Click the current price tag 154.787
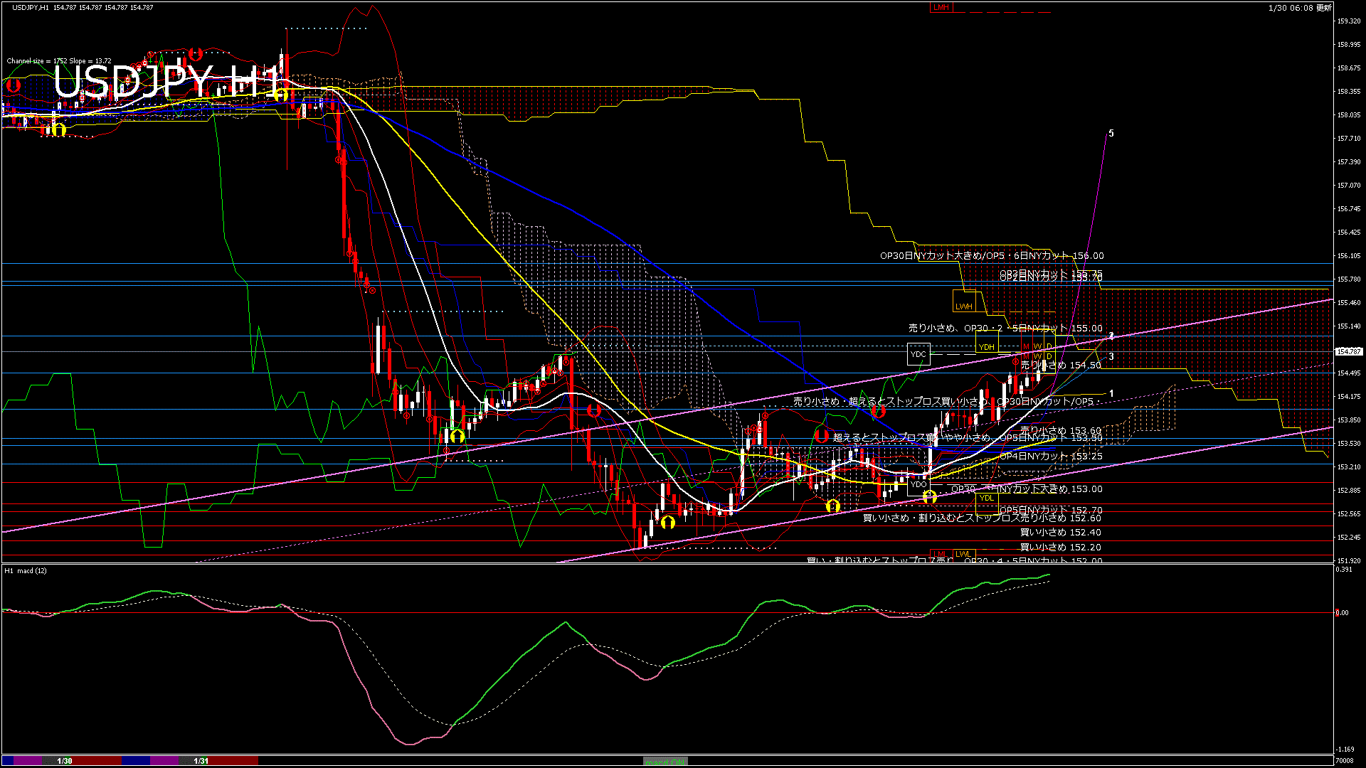This screenshot has height=768, width=1366. (1348, 351)
